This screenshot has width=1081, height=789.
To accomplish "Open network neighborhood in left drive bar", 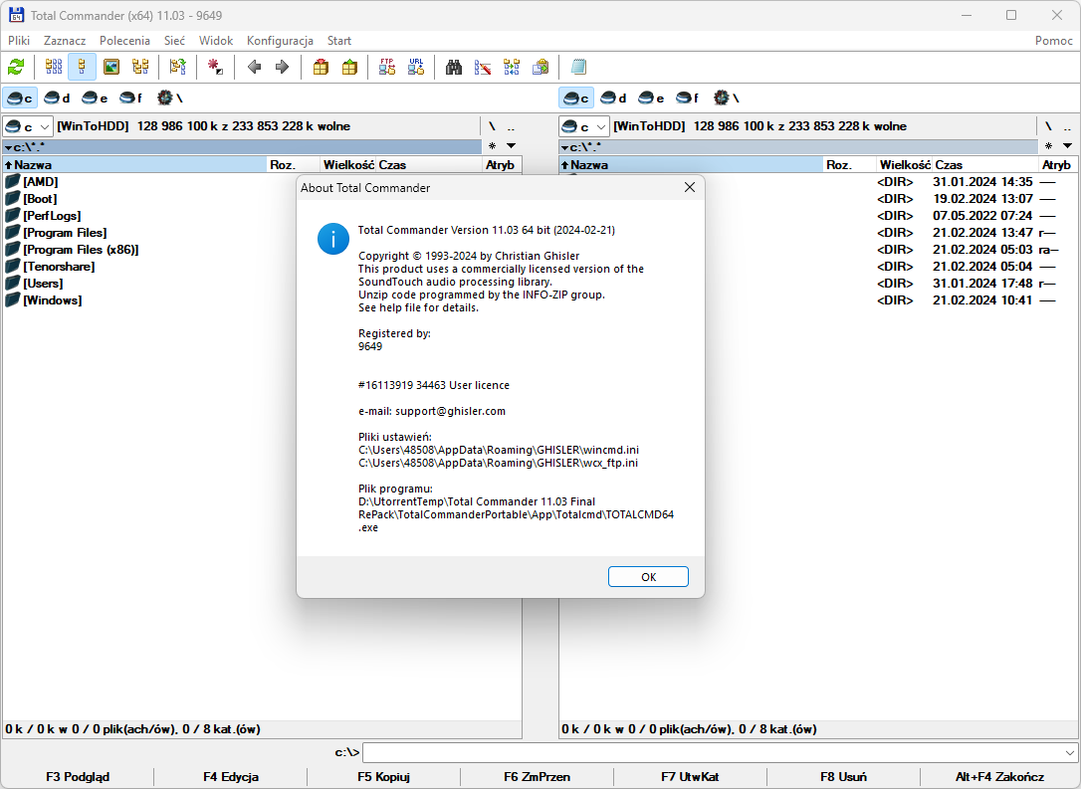I will tap(169, 98).
